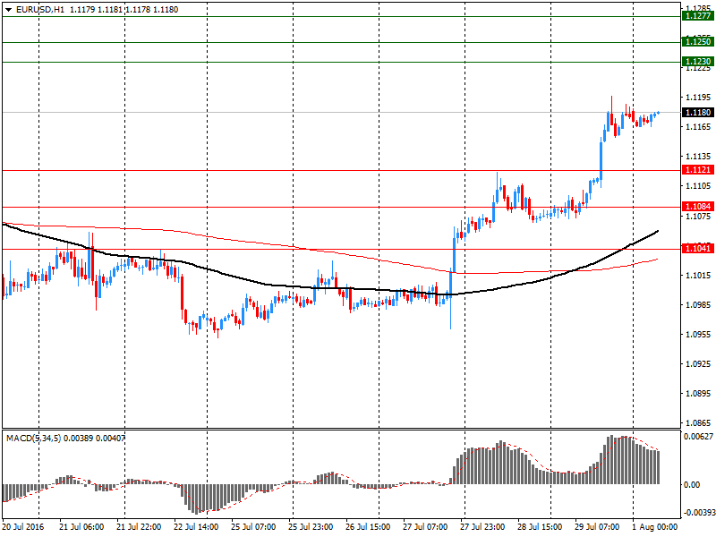Click the 27 Jul 23:00 time label
Viewport: 716px width, 537px height.
[482, 527]
